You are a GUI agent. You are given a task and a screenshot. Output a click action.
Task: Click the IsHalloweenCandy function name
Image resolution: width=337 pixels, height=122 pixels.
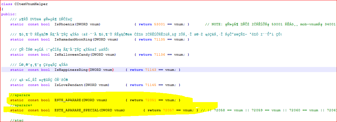point(72,55)
